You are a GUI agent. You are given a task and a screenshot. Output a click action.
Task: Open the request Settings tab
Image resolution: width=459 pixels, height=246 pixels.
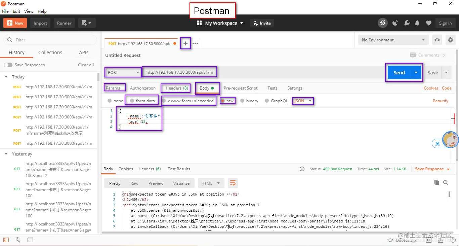[x=295, y=88]
